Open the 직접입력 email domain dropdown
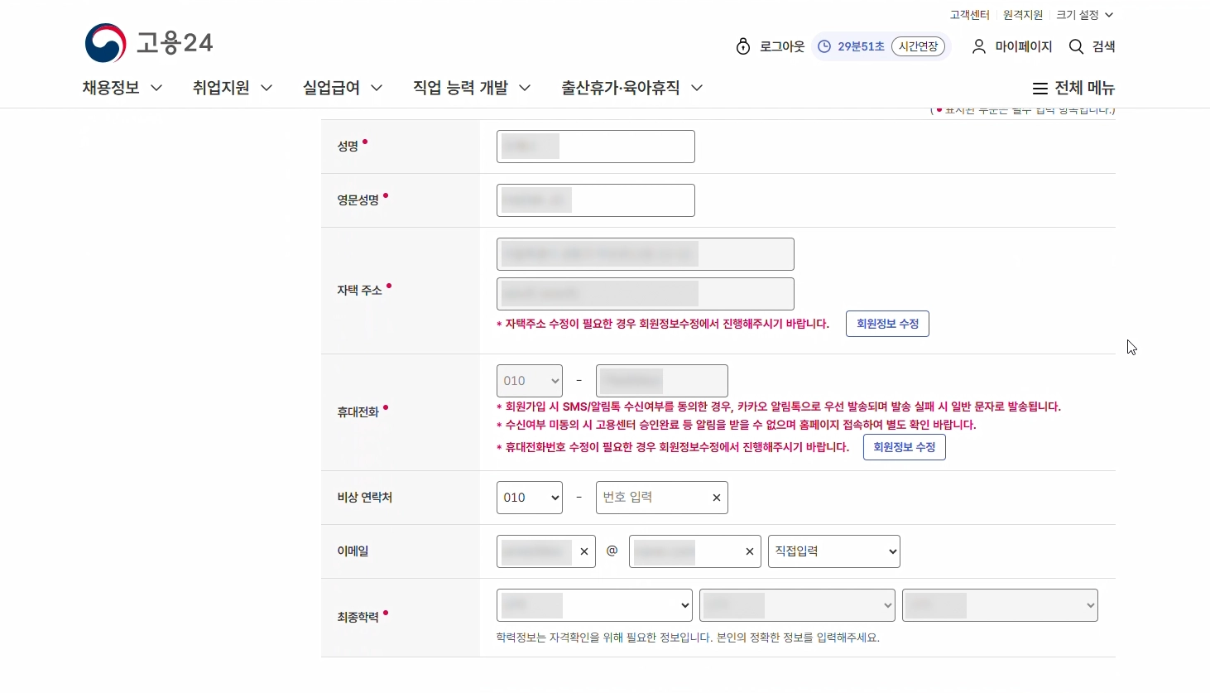This screenshot has width=1210, height=693. click(x=833, y=551)
